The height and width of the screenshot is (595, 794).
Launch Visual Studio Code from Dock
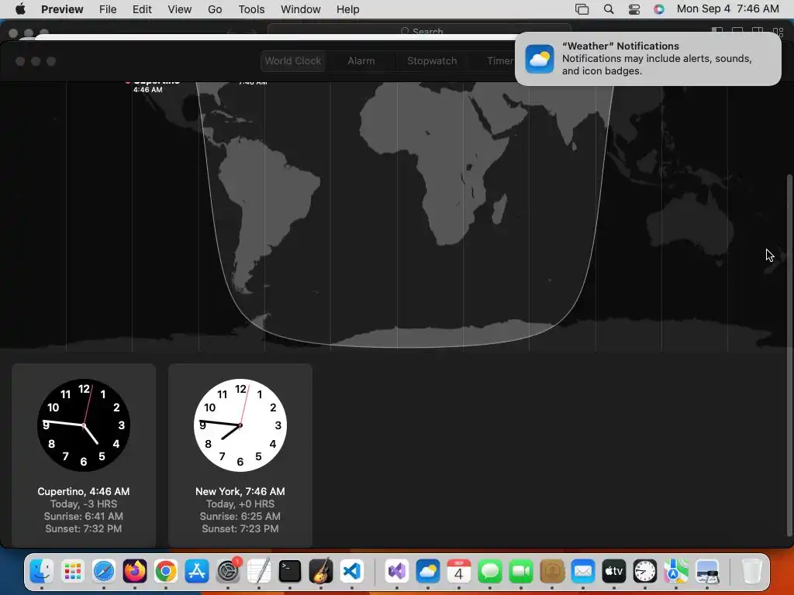click(352, 571)
